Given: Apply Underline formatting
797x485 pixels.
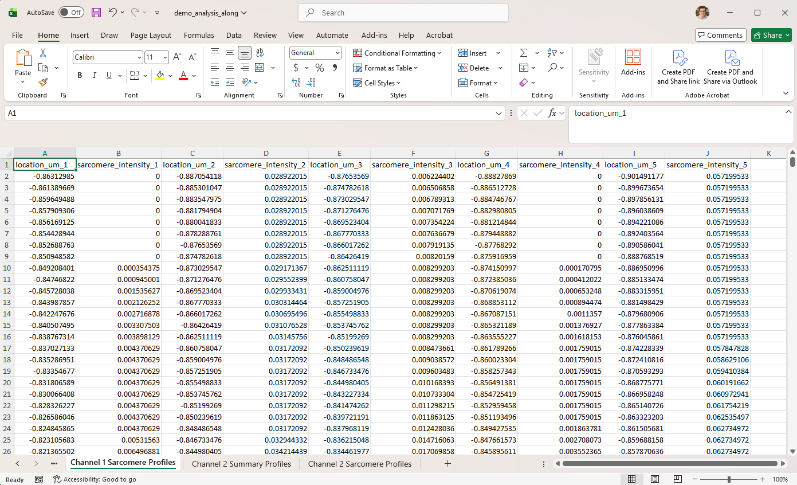Looking at the screenshot, I should [109, 75].
